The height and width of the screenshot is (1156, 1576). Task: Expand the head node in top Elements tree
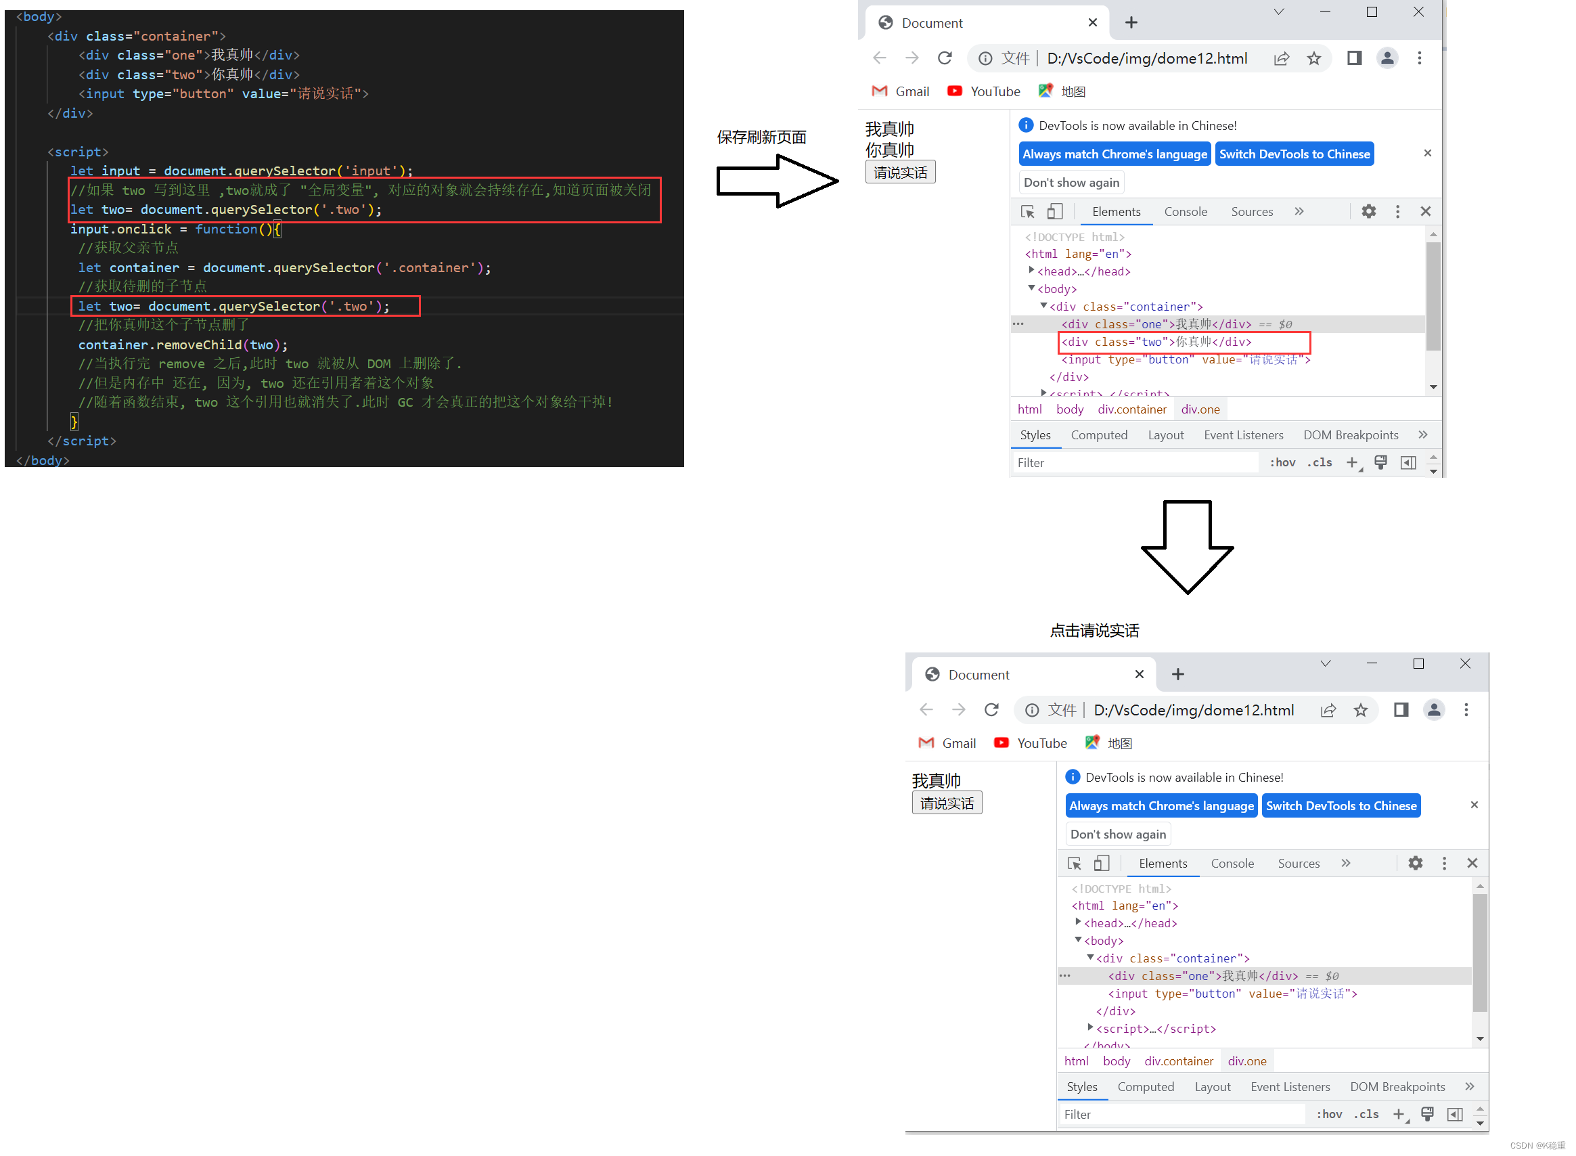[x=1031, y=271]
